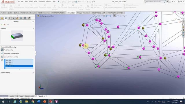This screenshot has width=185, height=104.
Task: Switch to the Evaluate tab
Action: click(x=33, y=13)
